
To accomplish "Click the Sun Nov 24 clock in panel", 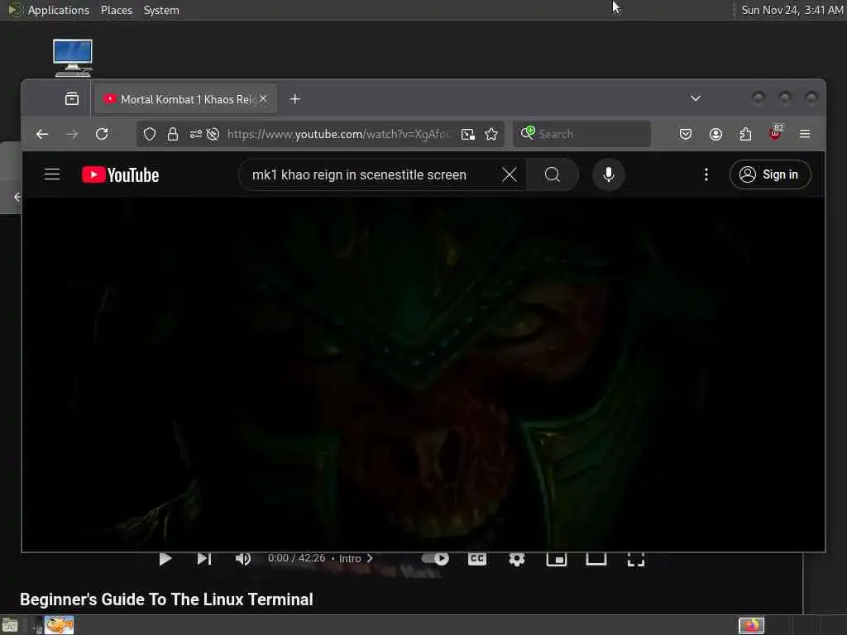I will coord(792,10).
